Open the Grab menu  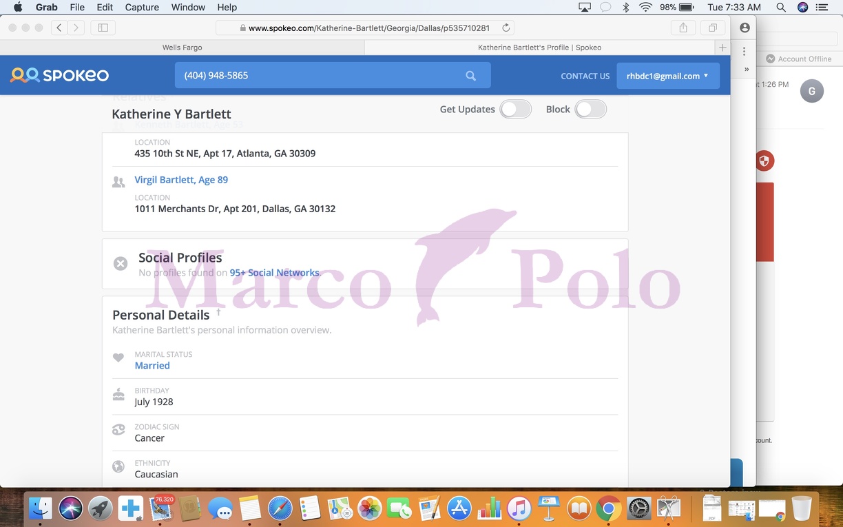pos(46,8)
